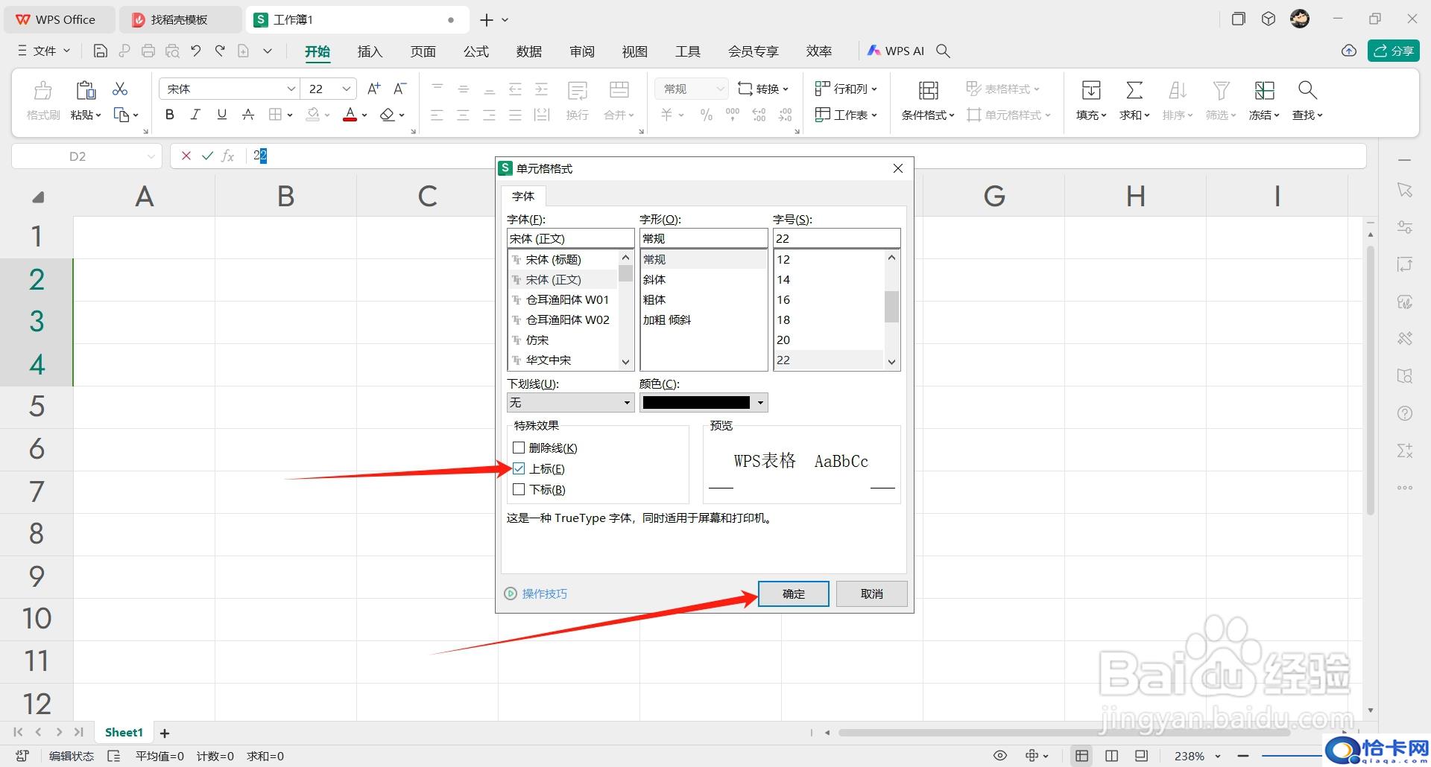Open the 插入 Insert ribbon tab
The image size is (1431, 767).
tap(370, 51)
